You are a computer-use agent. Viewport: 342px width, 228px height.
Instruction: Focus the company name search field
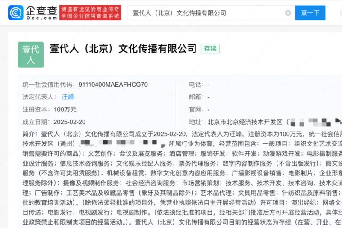[x=211, y=13]
